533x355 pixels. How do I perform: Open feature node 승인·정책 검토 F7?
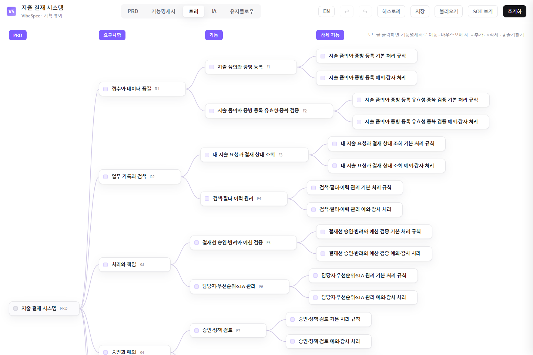tap(228, 330)
